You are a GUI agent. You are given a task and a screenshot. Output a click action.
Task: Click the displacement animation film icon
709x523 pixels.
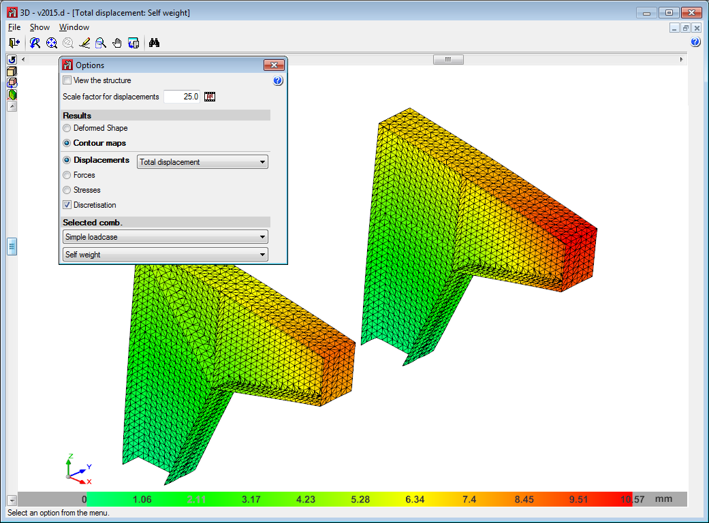210,97
